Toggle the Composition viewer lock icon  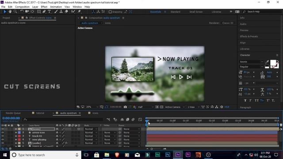click(x=86, y=18)
